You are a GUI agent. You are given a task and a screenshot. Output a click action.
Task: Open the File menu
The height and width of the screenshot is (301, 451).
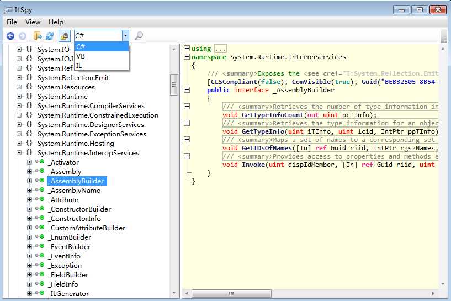click(12, 22)
